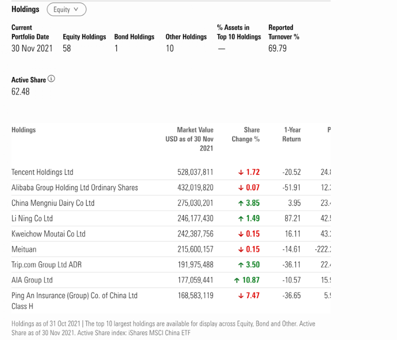Click the turnover value 69.79
This screenshot has height=340, width=397.
click(x=278, y=48)
